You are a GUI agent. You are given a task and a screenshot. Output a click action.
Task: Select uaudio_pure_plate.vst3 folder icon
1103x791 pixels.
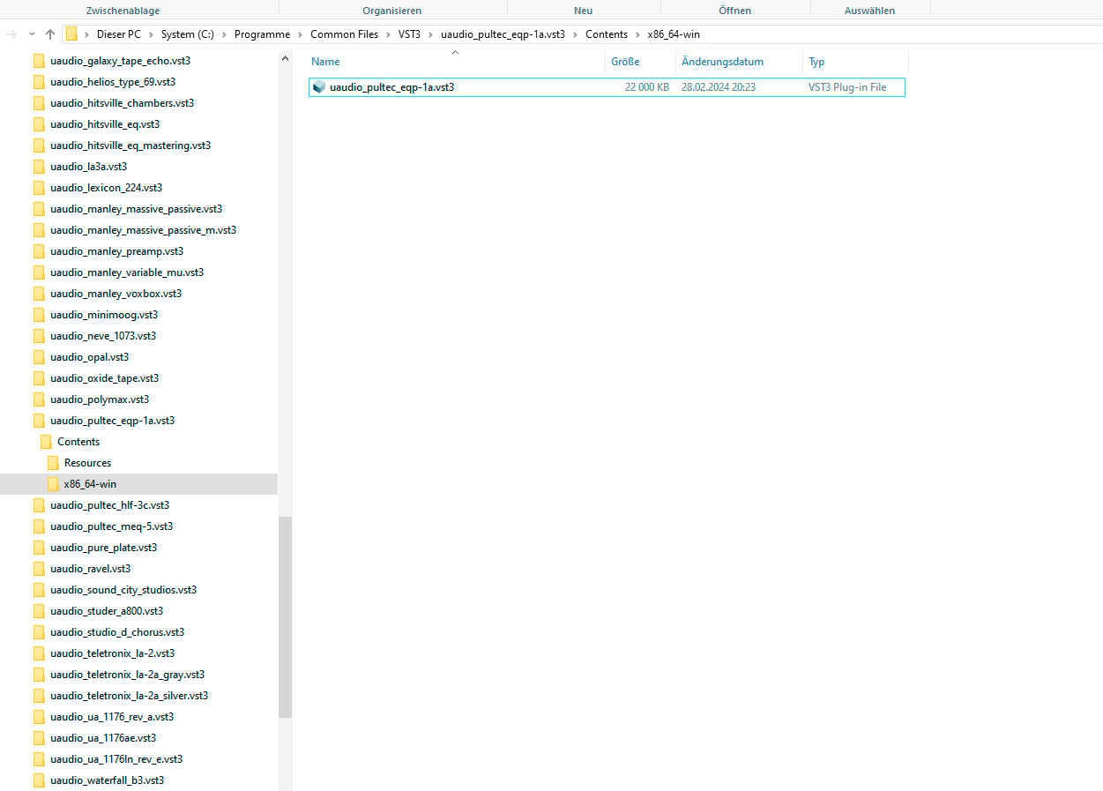click(39, 548)
